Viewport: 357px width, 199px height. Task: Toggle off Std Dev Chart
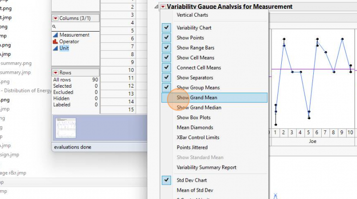click(x=167, y=180)
